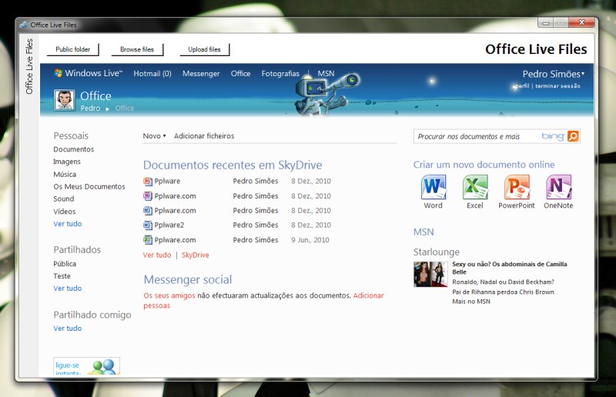Click Ver tudo under Partilhado comigo

(68, 329)
